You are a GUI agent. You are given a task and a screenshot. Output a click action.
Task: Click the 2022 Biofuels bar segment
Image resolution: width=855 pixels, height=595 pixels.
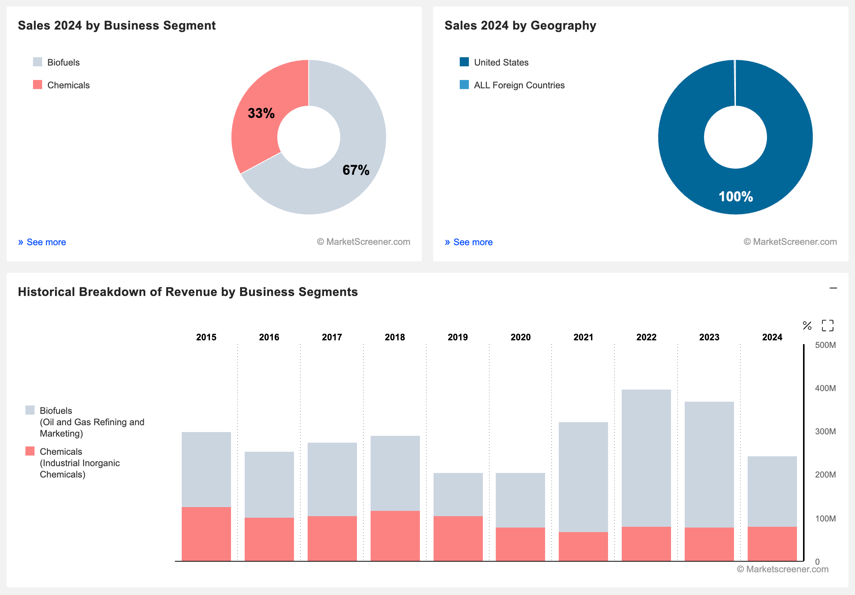click(x=646, y=458)
